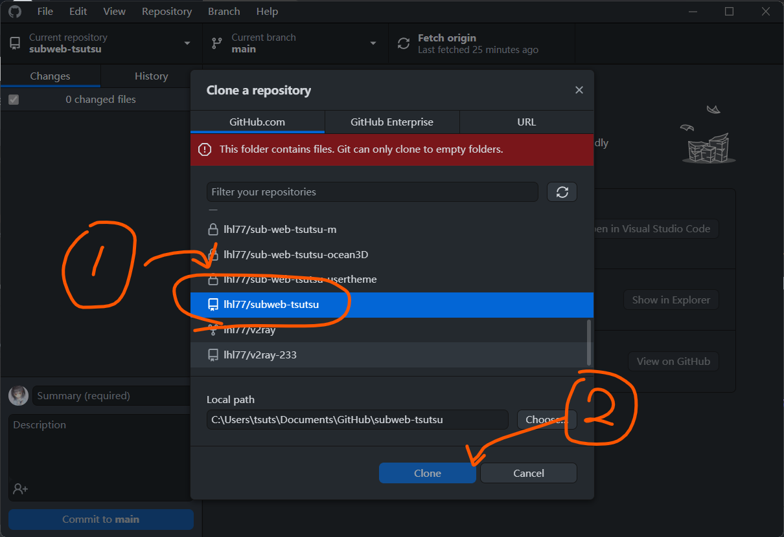Expand the Current repository dropdown
The image size is (784, 537).
[x=101, y=43]
